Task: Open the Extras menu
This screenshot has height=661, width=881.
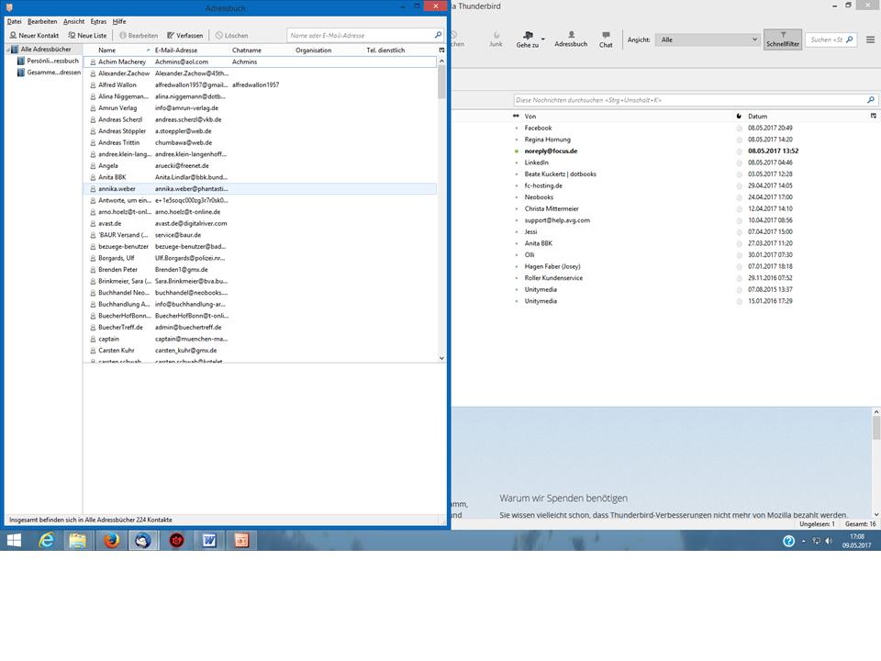Action: coord(98,21)
